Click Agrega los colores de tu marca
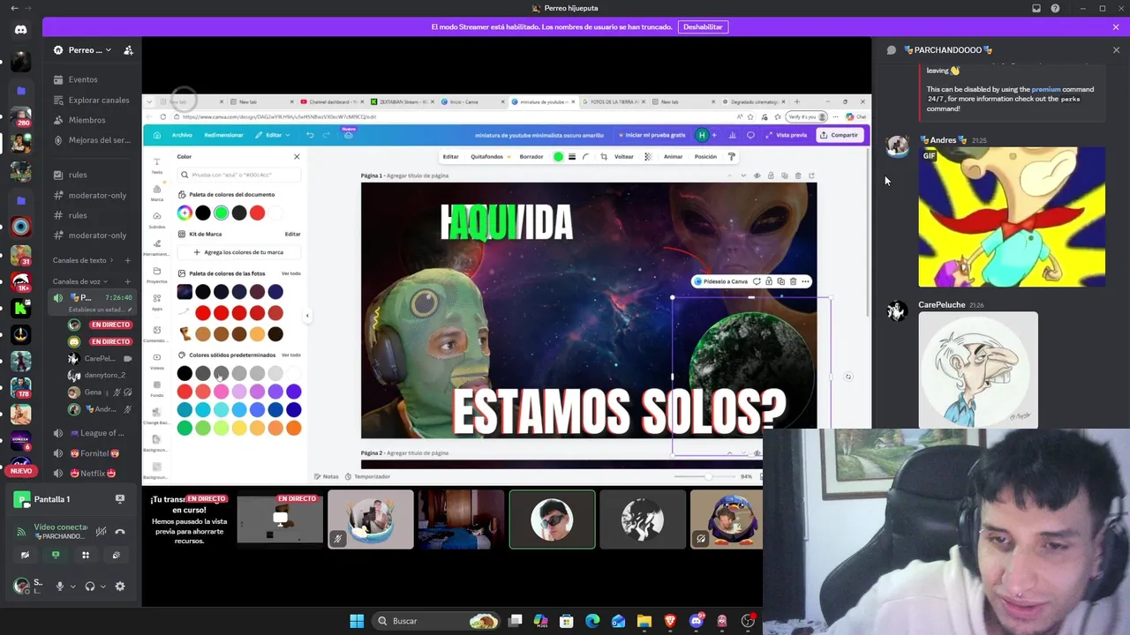Image resolution: width=1130 pixels, height=635 pixels. (239, 252)
